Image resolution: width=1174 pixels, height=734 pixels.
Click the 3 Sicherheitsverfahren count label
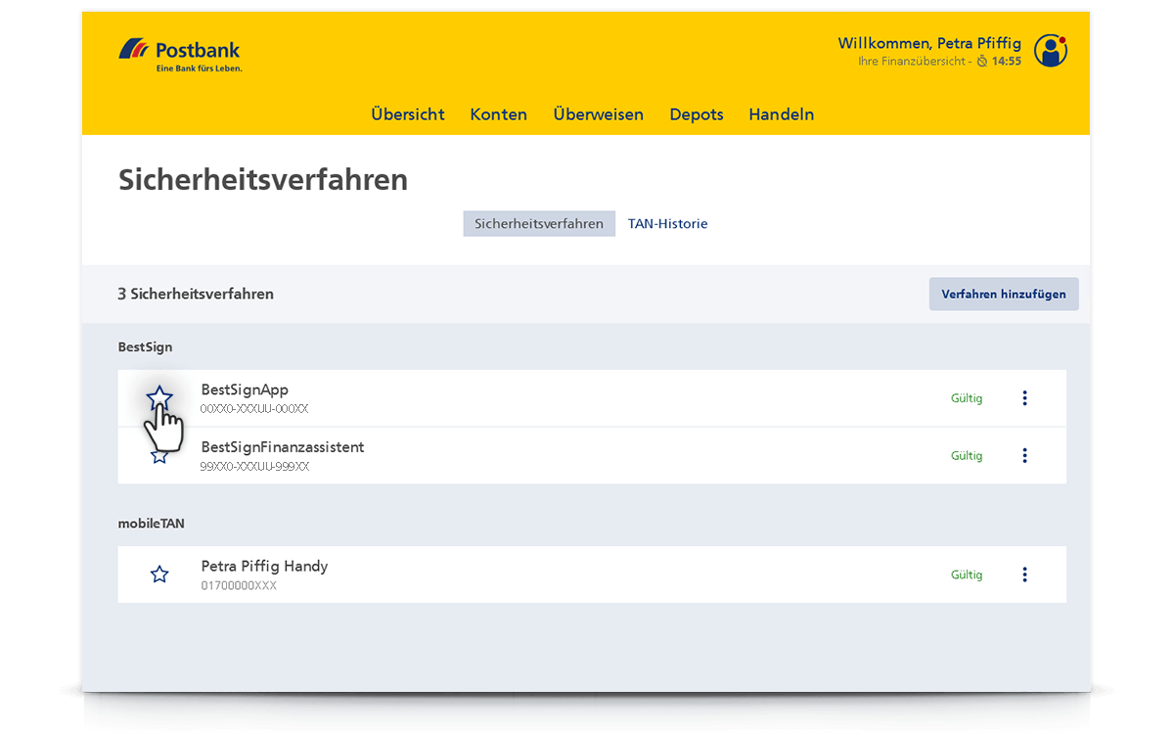[x=196, y=294]
